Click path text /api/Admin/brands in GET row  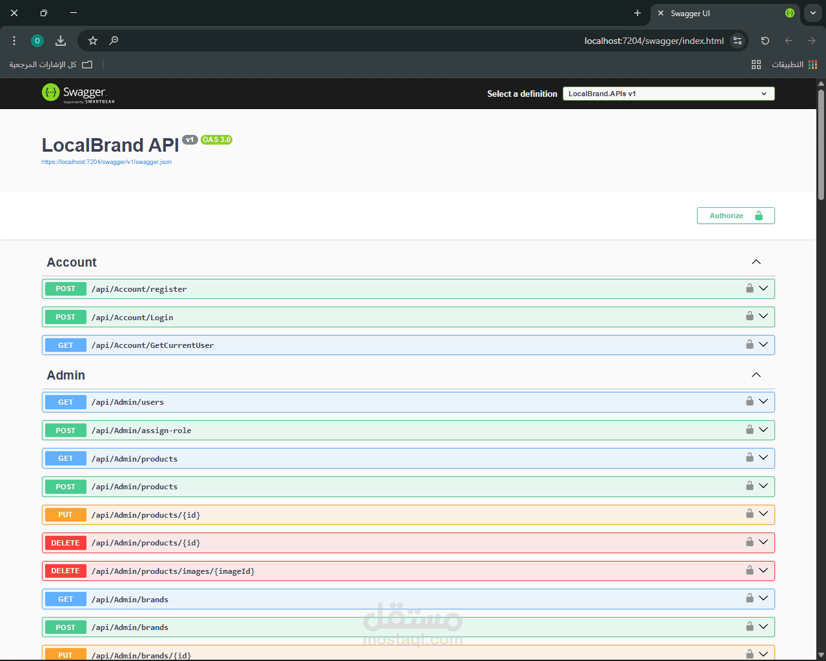(x=130, y=600)
